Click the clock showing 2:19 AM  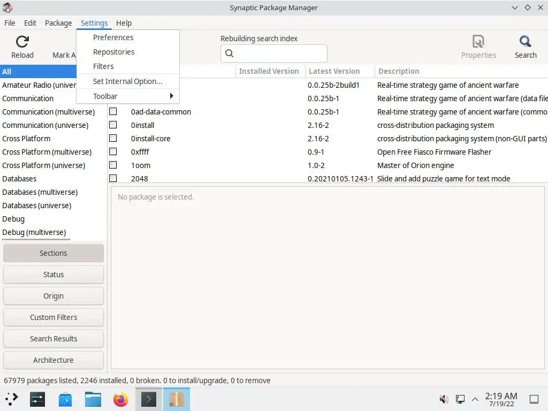coord(501,399)
